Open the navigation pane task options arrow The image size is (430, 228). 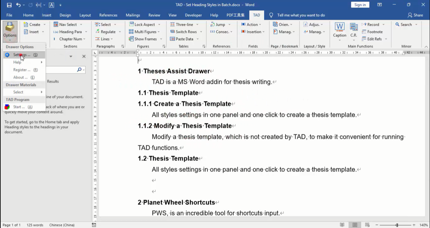[x=71, y=56]
